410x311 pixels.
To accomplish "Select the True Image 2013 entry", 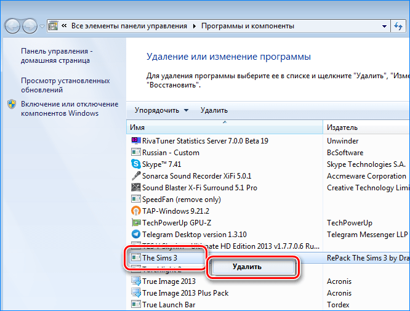I will click(x=169, y=281).
